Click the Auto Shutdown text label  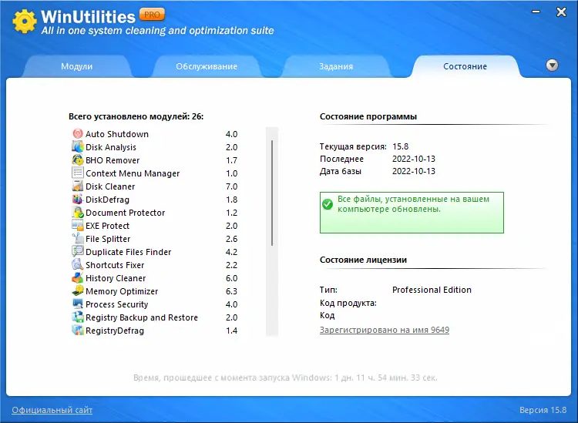[117, 134]
